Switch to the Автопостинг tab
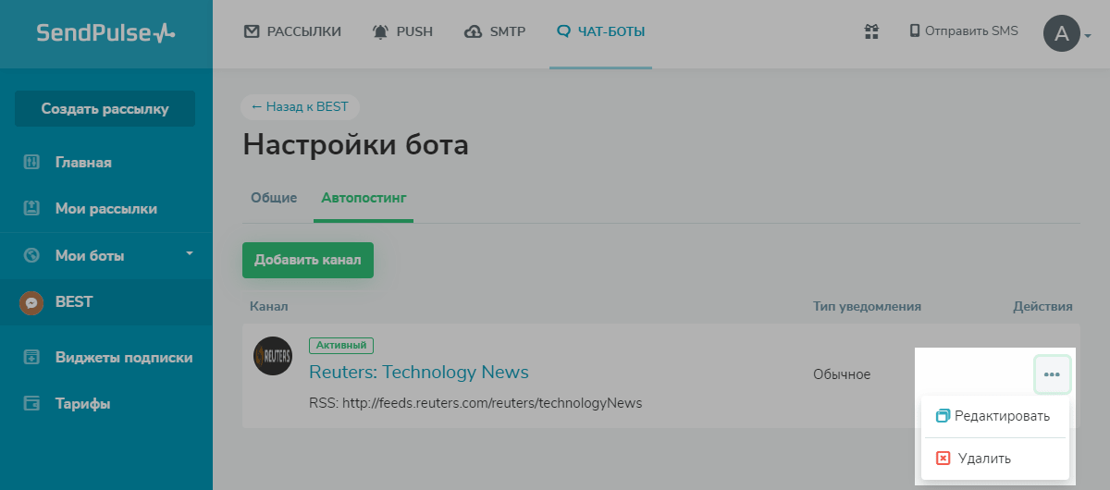This screenshot has height=490, width=1110. click(364, 198)
